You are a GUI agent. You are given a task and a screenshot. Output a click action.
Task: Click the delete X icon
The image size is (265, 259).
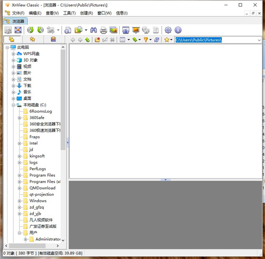click(112, 40)
